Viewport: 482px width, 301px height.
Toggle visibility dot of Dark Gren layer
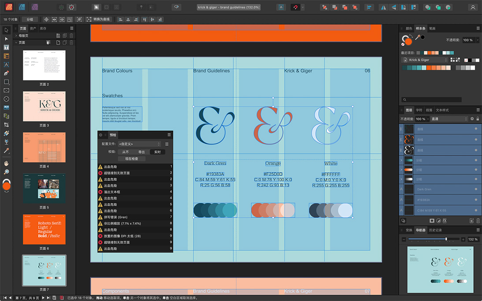pos(476,189)
